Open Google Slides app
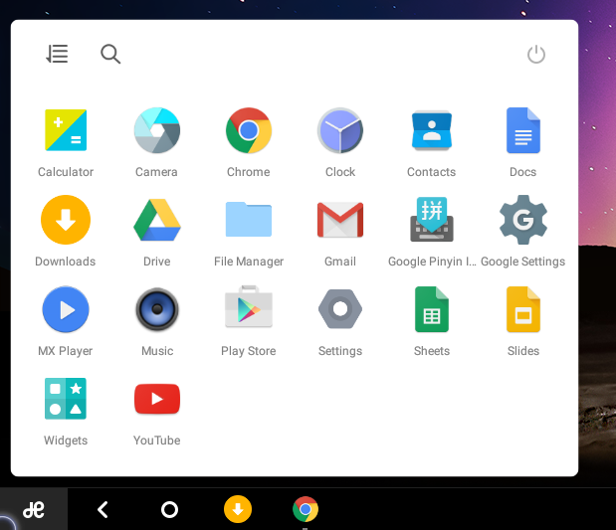Screen dimensions: 616x530 [523, 309]
